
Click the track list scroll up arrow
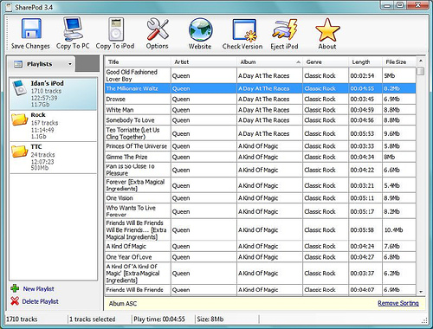pyautogui.click(x=421, y=61)
